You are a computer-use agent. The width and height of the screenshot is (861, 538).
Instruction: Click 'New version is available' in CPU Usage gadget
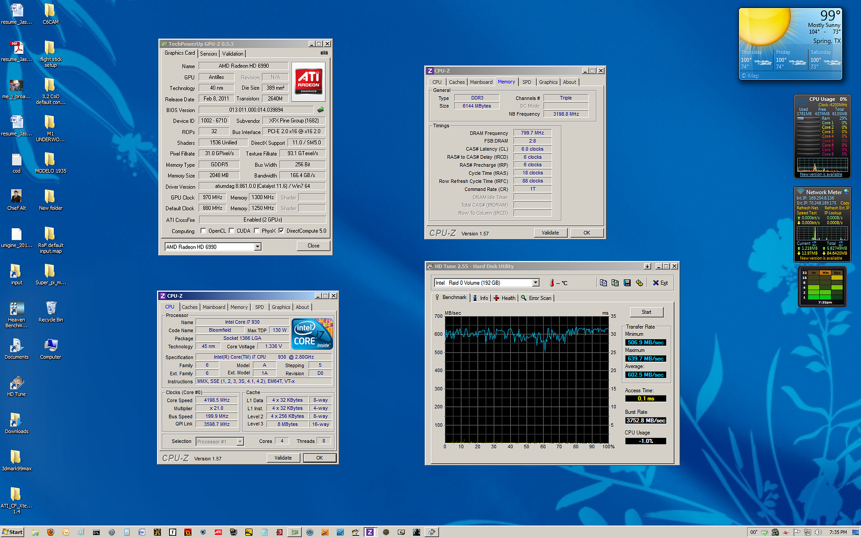click(821, 174)
